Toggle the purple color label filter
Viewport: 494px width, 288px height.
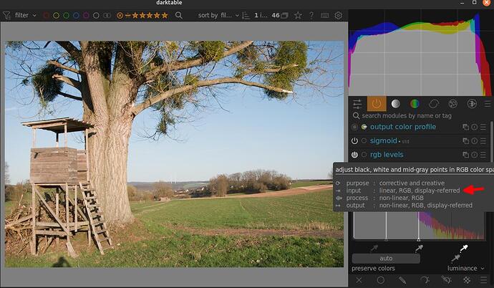[86, 15]
